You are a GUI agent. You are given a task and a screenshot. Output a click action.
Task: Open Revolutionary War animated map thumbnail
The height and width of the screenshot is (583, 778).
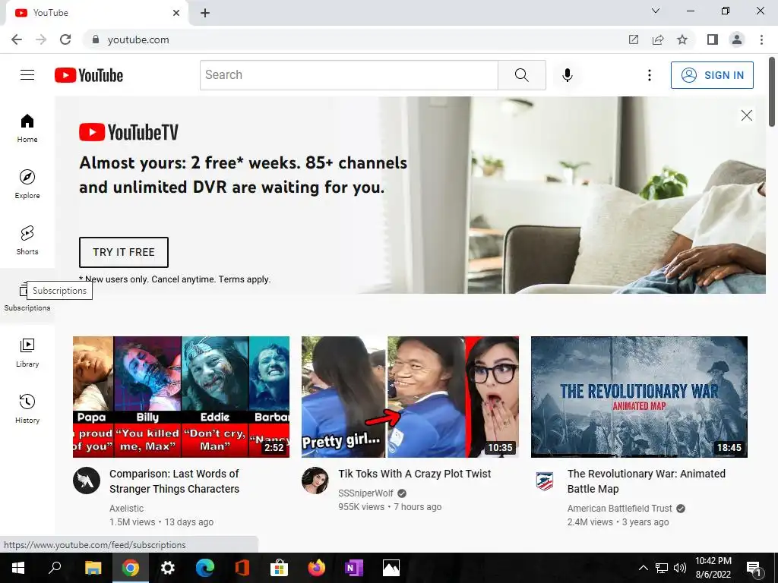639,396
